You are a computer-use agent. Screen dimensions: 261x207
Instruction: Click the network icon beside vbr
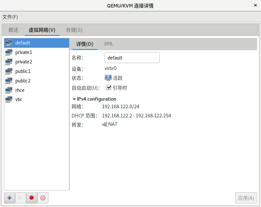[x=9, y=99]
